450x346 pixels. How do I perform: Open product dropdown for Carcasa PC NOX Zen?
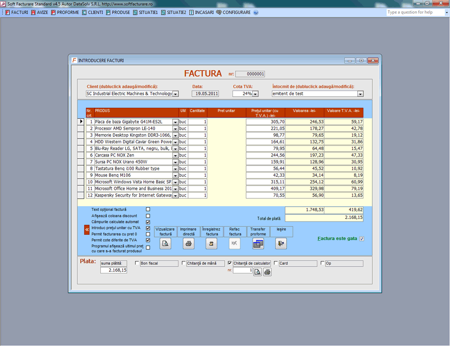coord(175,155)
